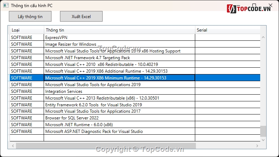
Task: Select Visual C++ 2019 X86 Additional Runtime
Action: 135,71
